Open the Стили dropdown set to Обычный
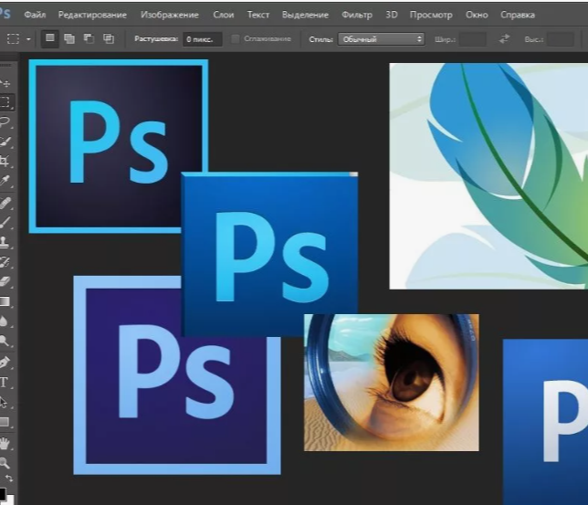 pos(382,39)
